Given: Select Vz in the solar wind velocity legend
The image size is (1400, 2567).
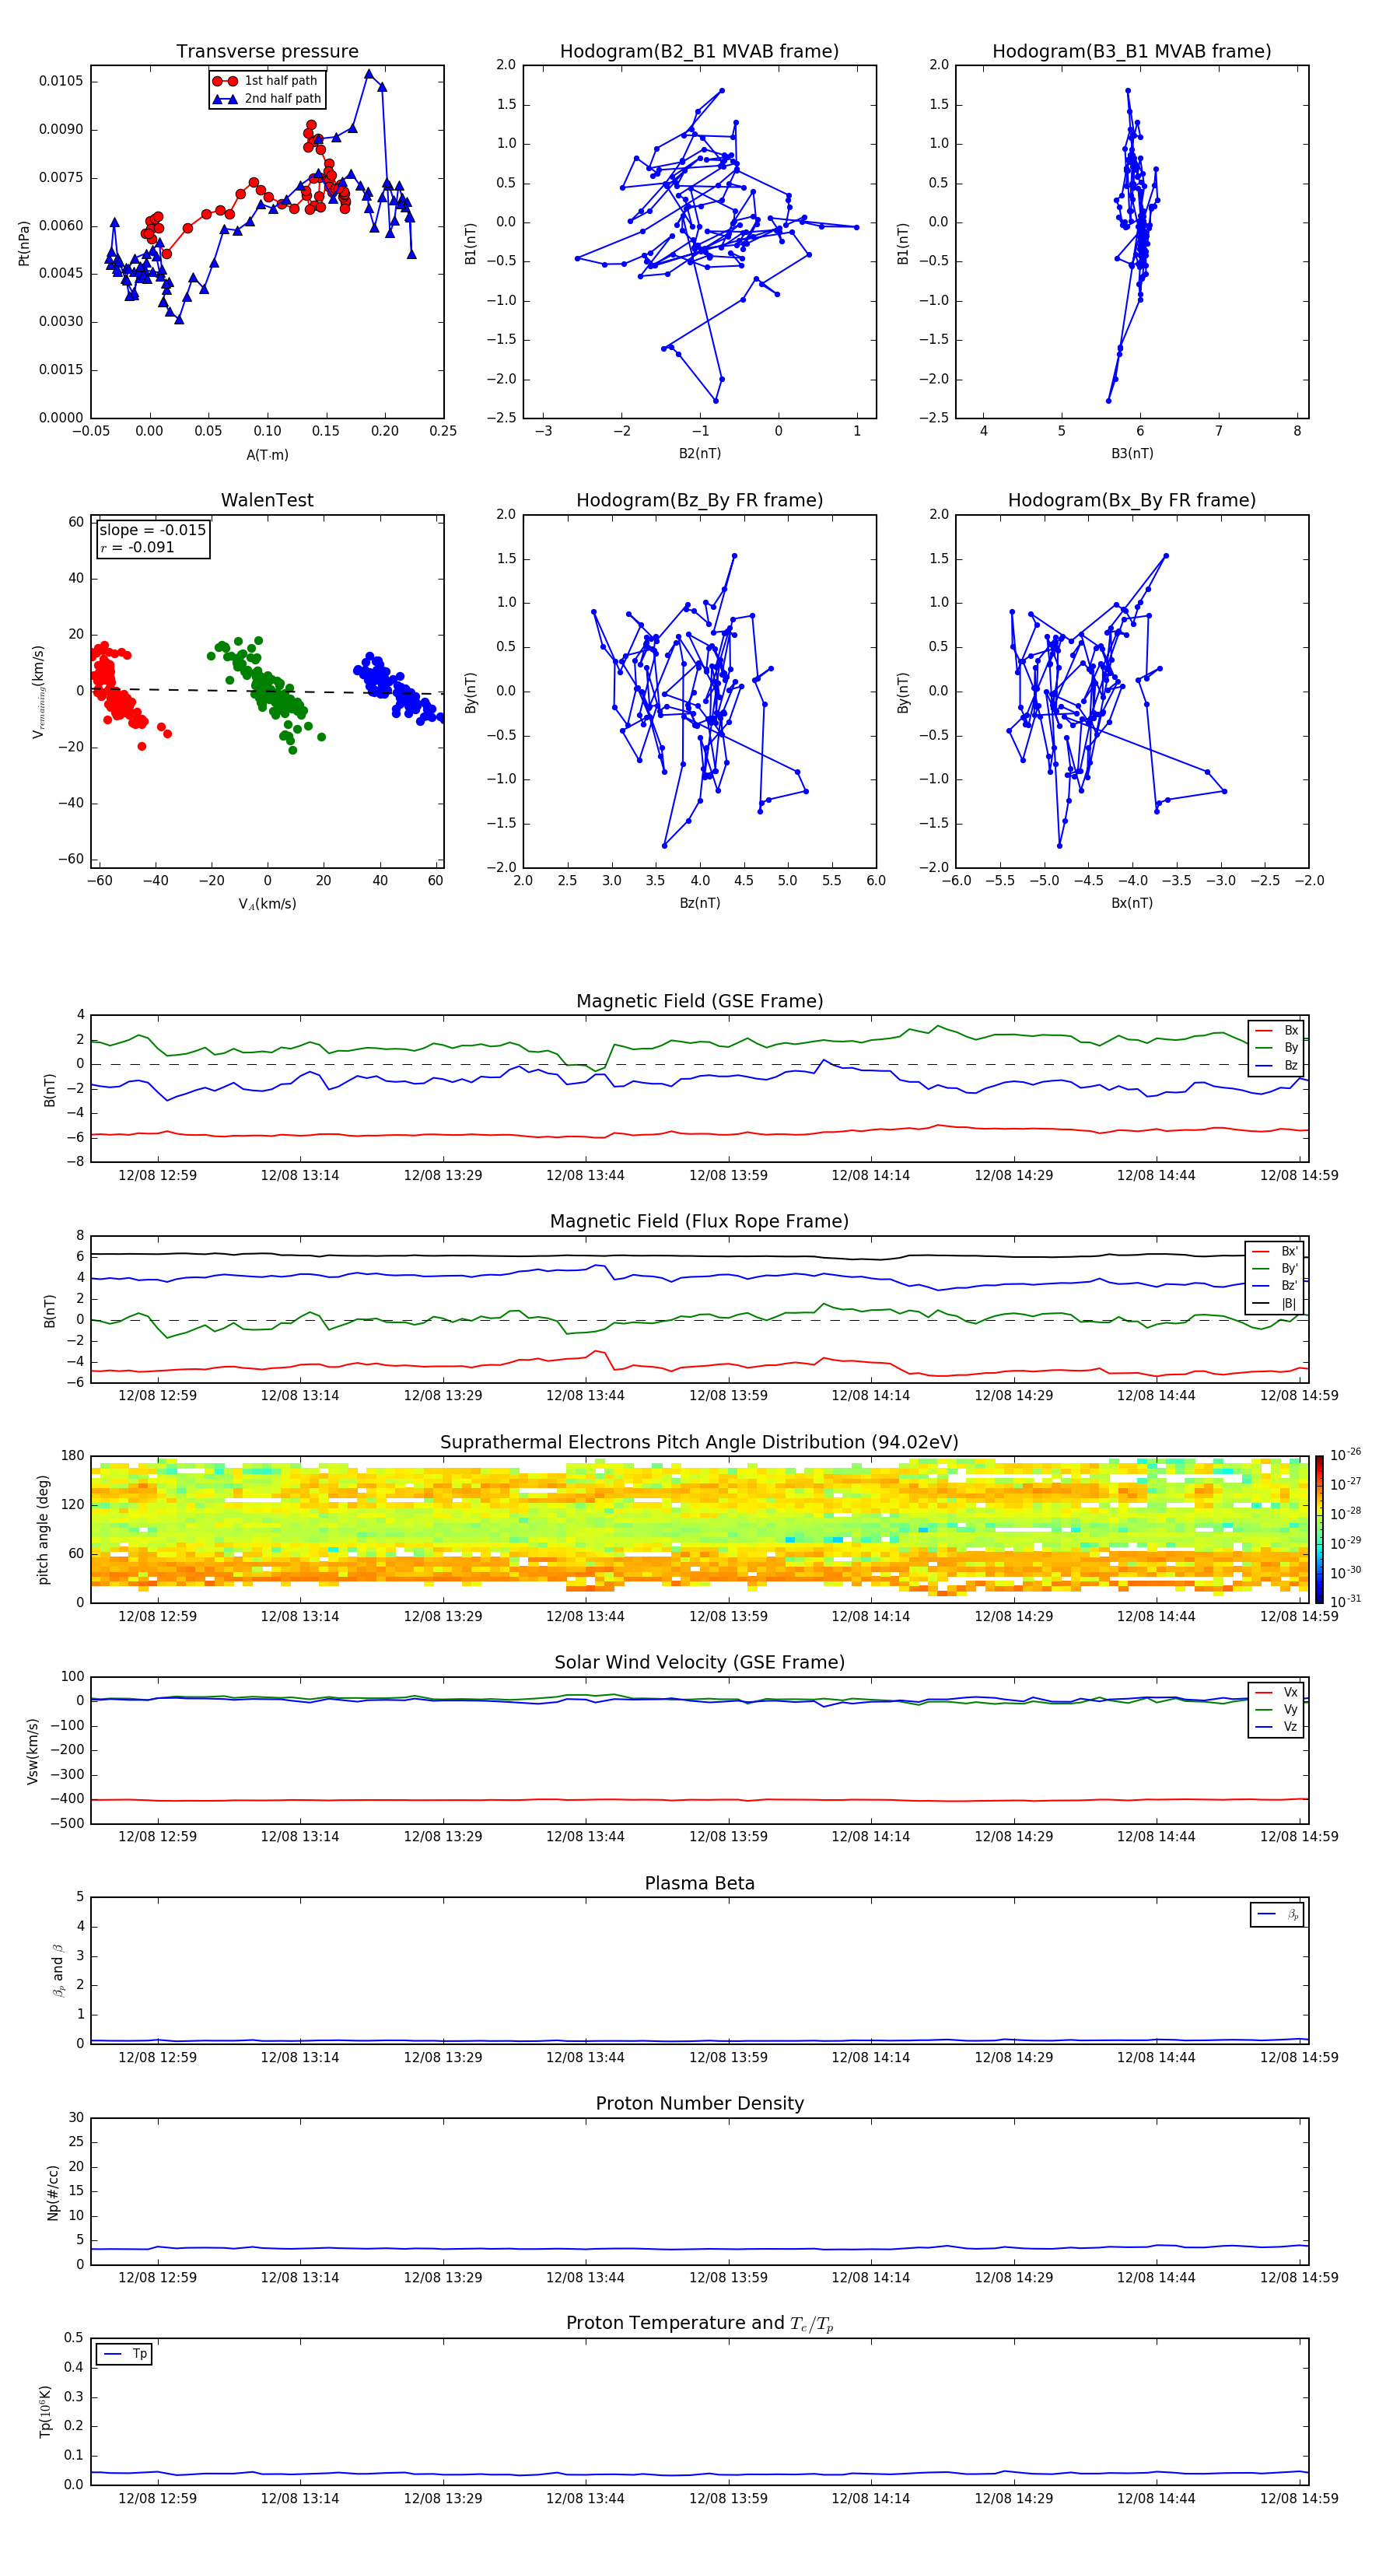Looking at the screenshot, I should 1276,1727.
